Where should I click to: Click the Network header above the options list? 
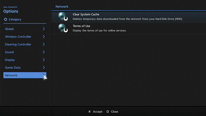(x=62, y=6)
